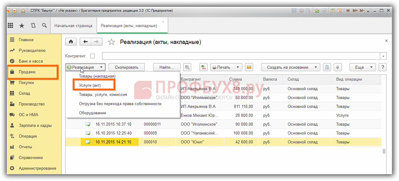
Task: Toggle the Контрагент filter checkbox
Action: click(x=92, y=56)
